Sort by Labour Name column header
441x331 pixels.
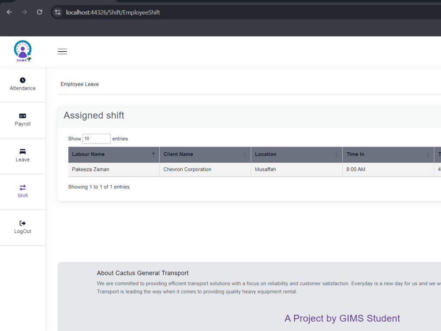point(114,154)
